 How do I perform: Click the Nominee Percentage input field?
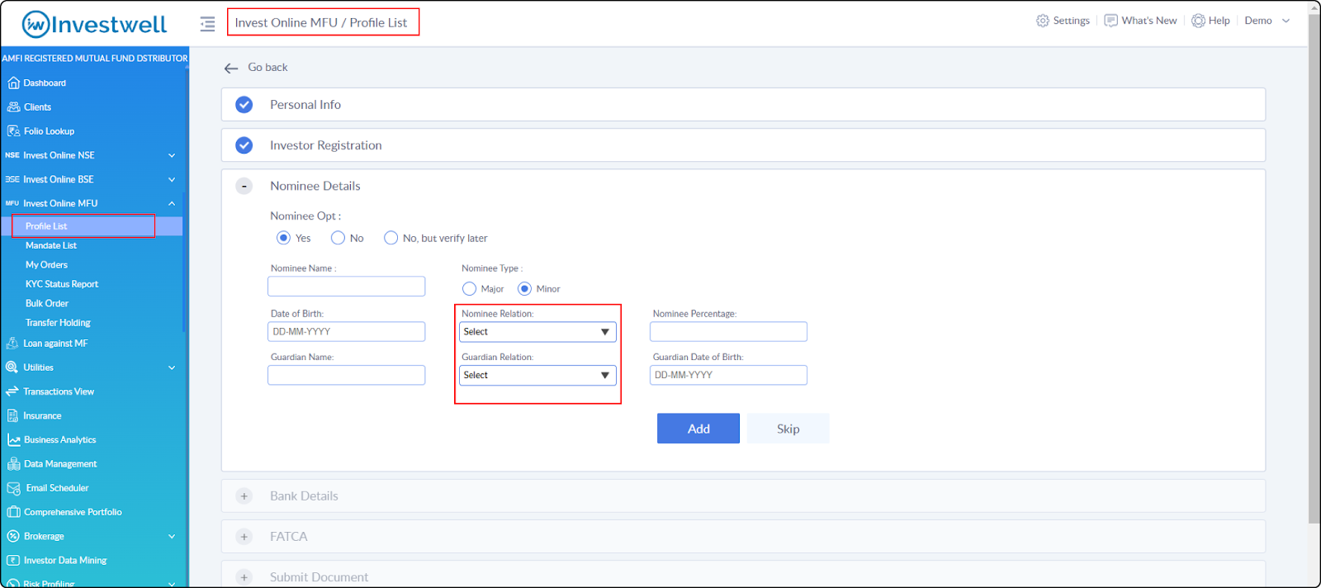pyautogui.click(x=728, y=332)
